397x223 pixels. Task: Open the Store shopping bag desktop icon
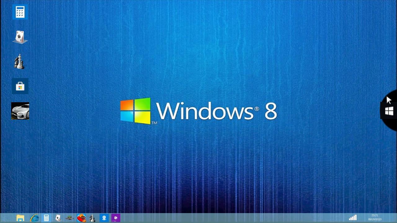point(20,86)
